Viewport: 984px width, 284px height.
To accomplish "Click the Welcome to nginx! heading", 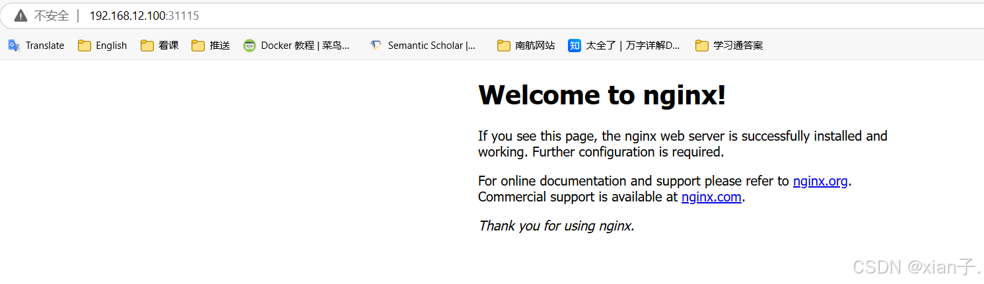I will click(602, 95).
